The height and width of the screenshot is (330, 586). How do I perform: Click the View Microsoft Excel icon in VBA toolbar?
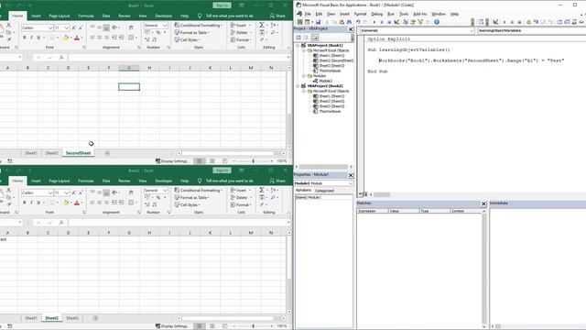click(299, 22)
